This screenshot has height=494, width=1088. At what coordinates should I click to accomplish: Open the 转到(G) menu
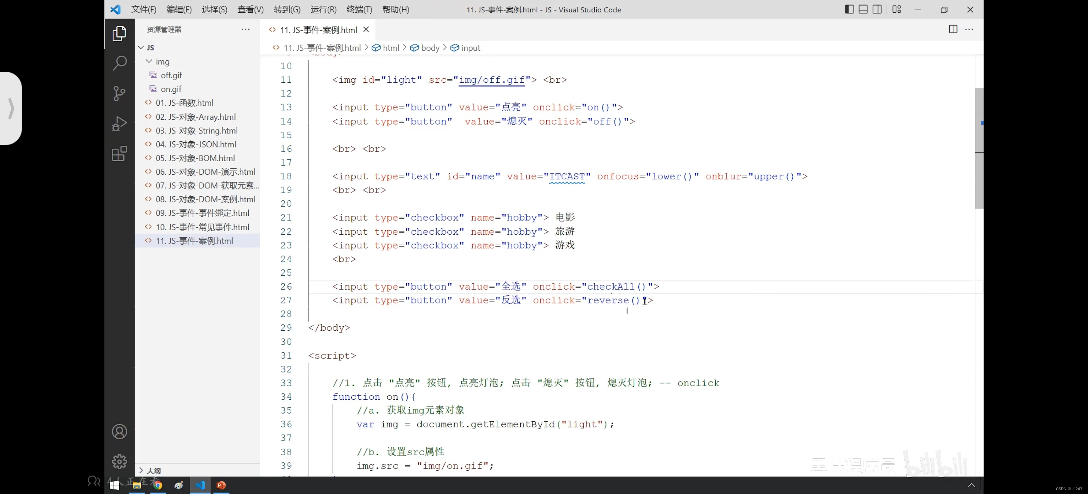(287, 9)
